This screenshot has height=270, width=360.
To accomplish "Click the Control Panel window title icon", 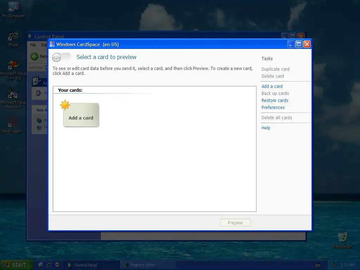I will (x=30, y=37).
